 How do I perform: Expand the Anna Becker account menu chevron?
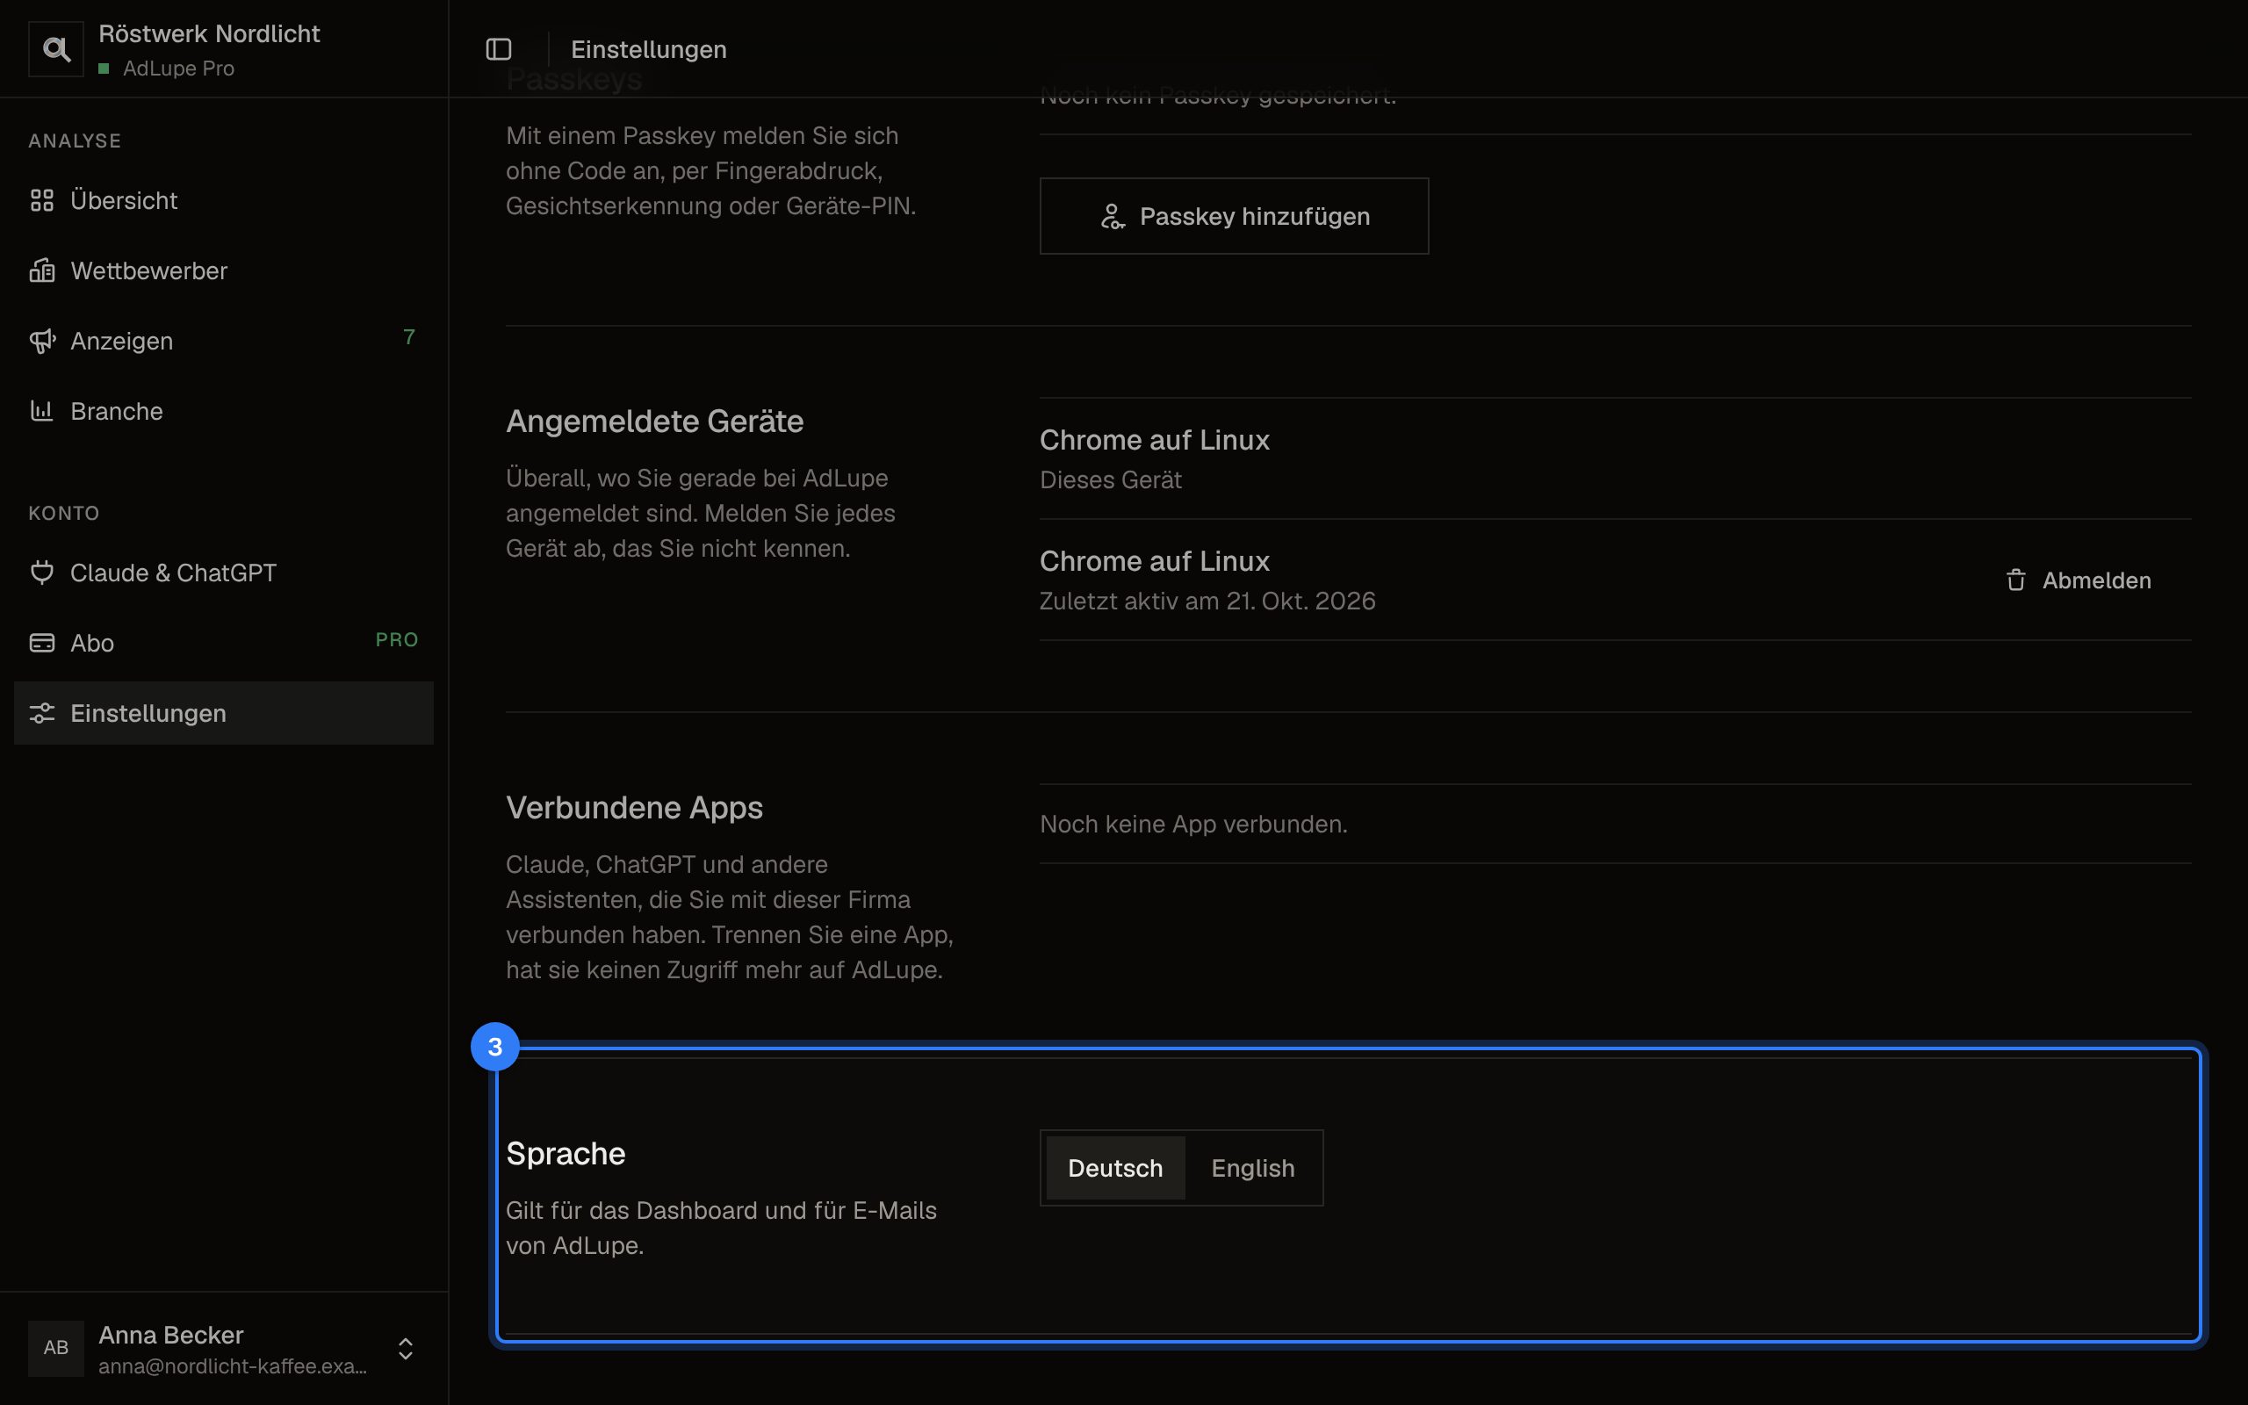tap(405, 1348)
